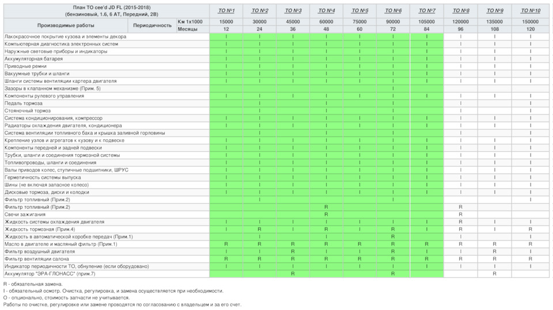Click the 'Свечи зажигания' row label
Image resolution: width=553 pixels, height=310 pixels.
click(25, 214)
